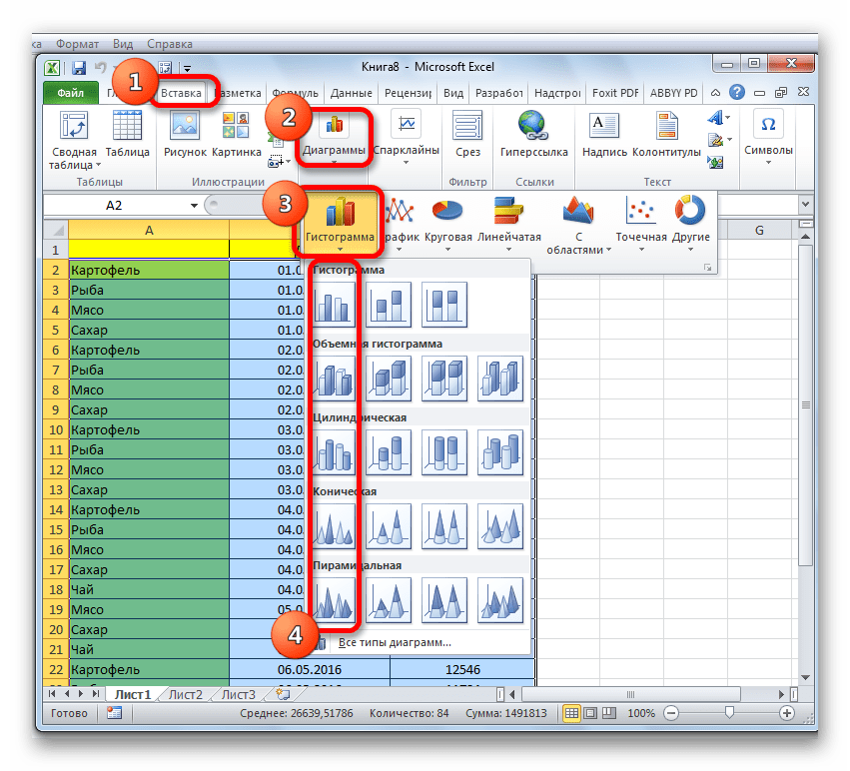Open Колонтитулы header and footer tool
850x771 pixels.
coord(666,136)
